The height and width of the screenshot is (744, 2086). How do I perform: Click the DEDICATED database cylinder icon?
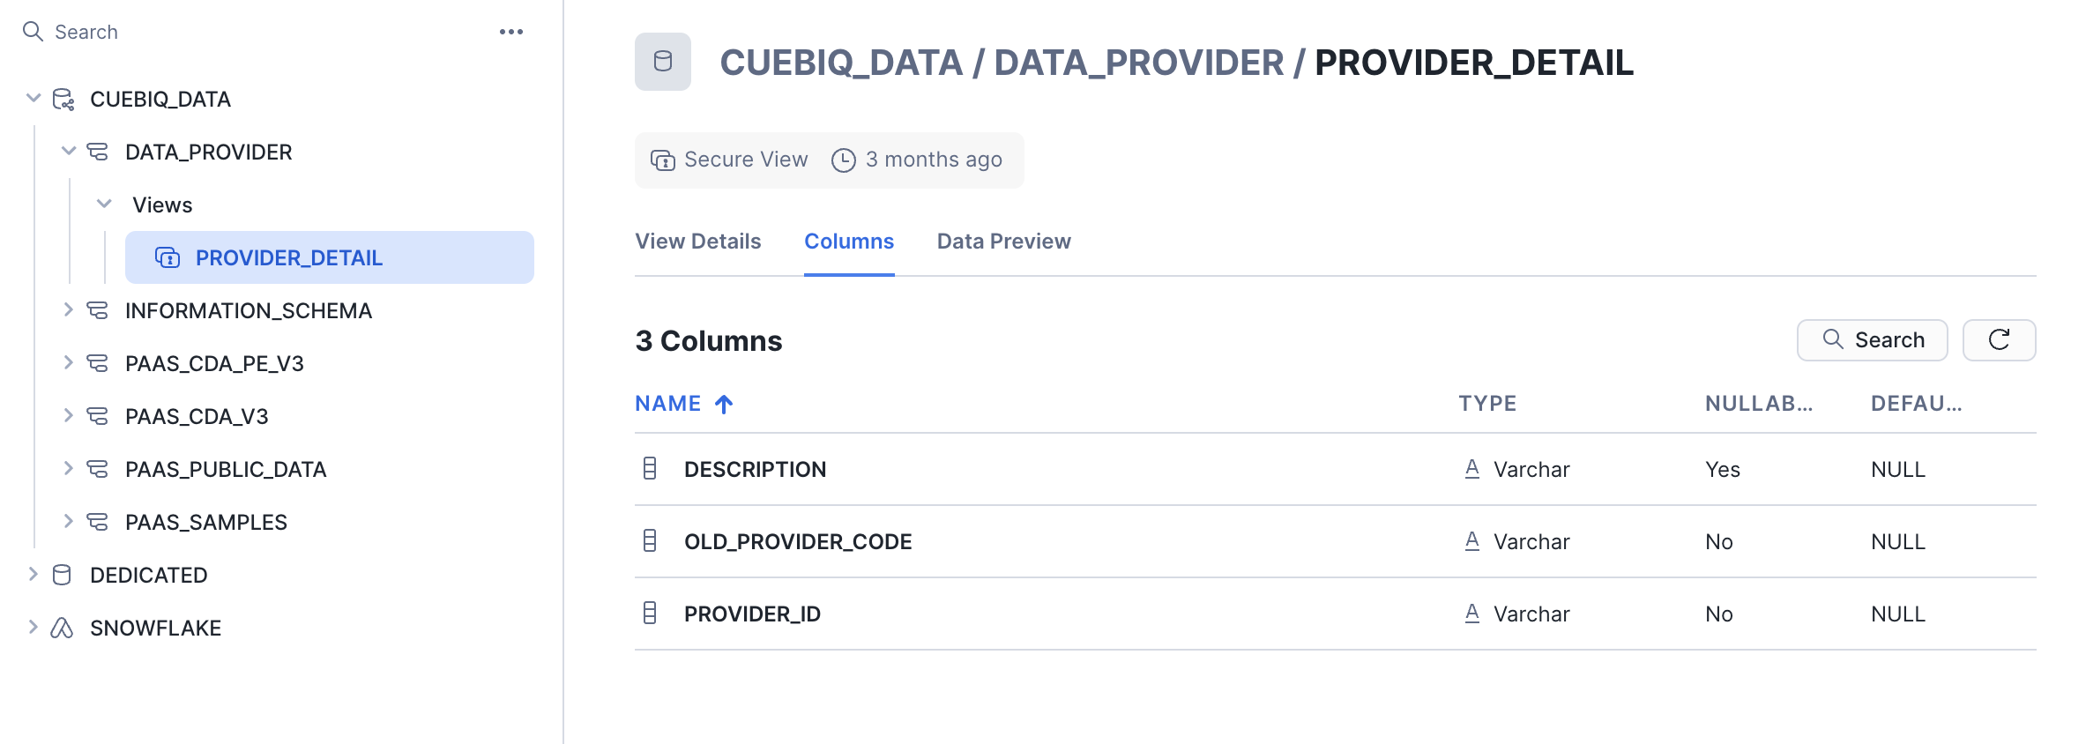click(x=62, y=575)
